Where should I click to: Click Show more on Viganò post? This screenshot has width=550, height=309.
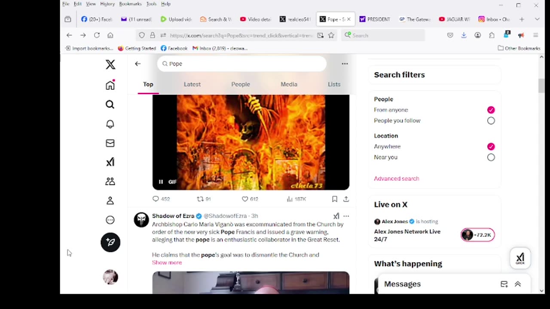[x=167, y=263]
